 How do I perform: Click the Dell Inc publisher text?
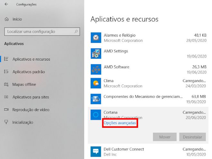[x=110, y=155]
